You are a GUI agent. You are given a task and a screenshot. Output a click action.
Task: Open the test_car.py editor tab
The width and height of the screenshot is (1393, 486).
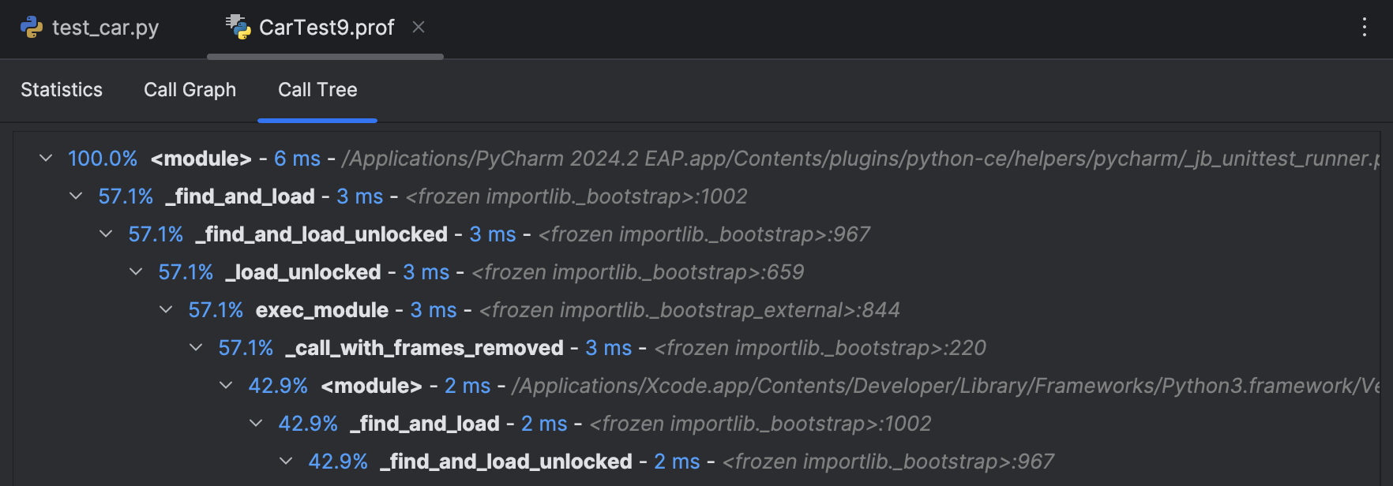point(104,27)
